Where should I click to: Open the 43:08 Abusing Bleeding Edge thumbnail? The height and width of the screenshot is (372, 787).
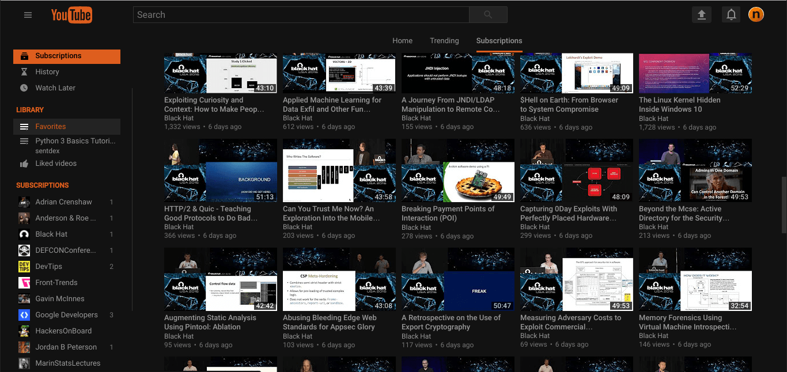[339, 279]
